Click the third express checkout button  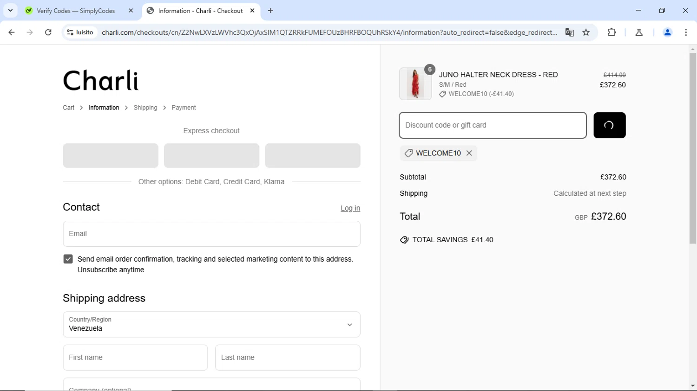(313, 155)
